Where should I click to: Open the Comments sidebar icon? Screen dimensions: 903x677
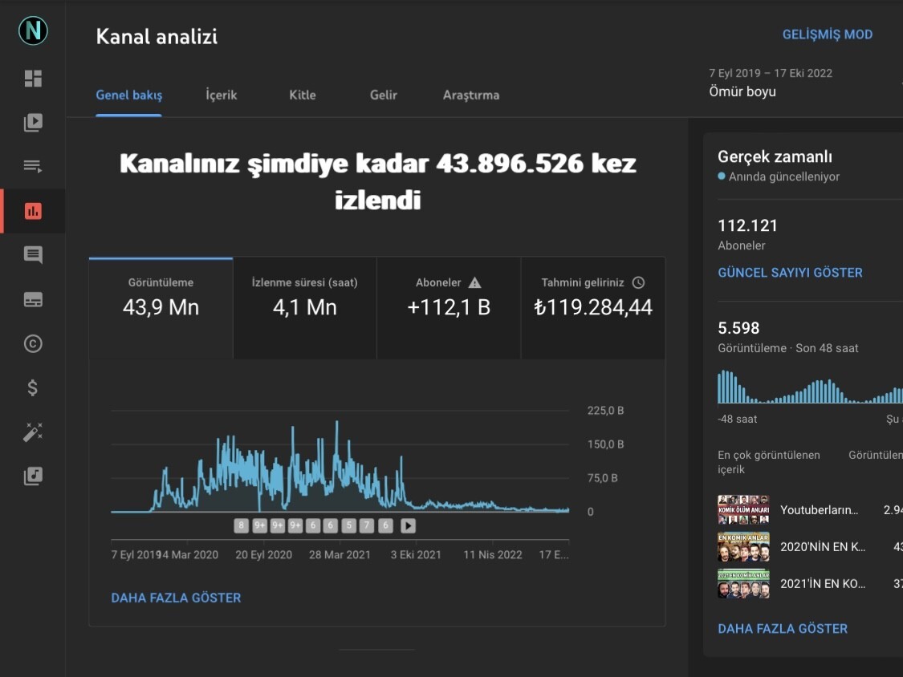[x=33, y=254]
